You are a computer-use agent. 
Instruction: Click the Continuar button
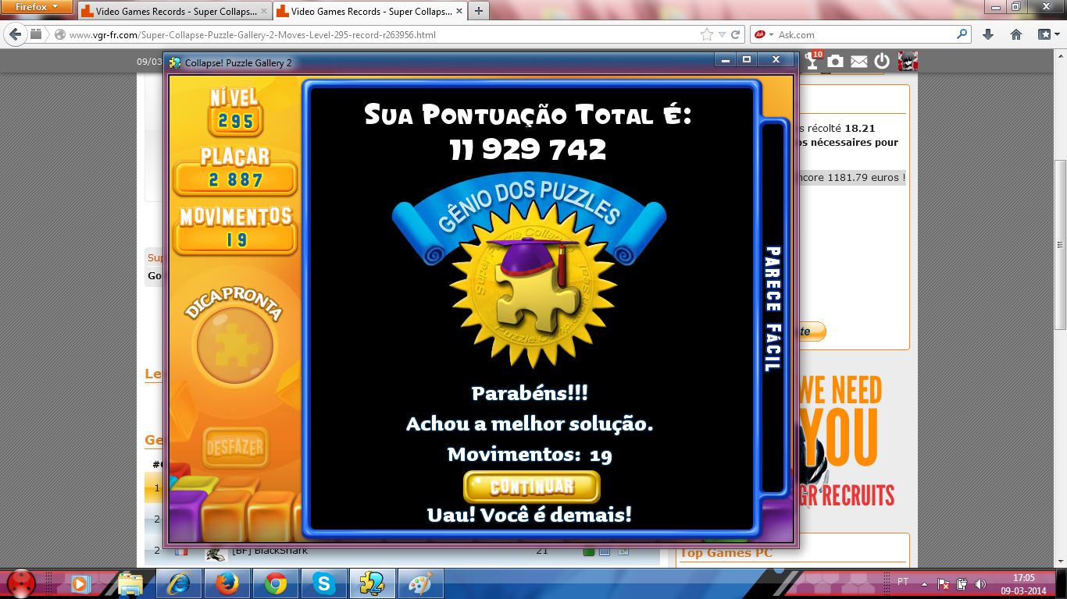pos(531,487)
